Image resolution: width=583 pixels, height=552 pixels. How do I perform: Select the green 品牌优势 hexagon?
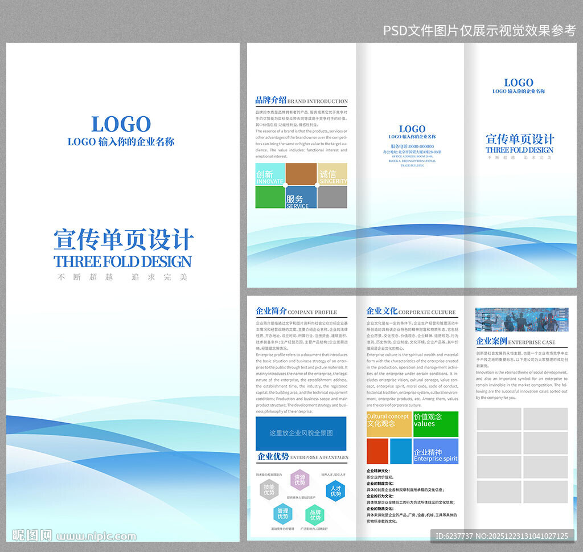315,515
